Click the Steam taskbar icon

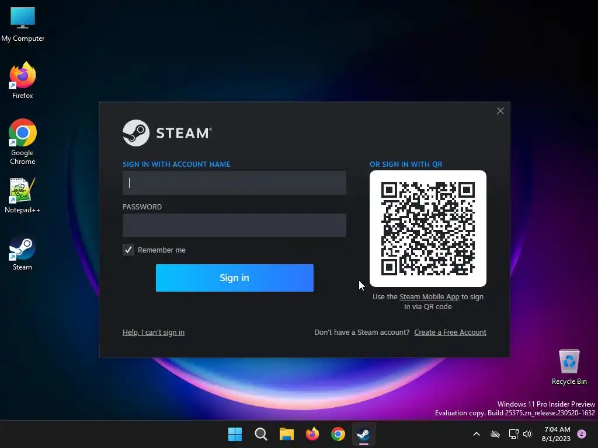click(x=363, y=434)
